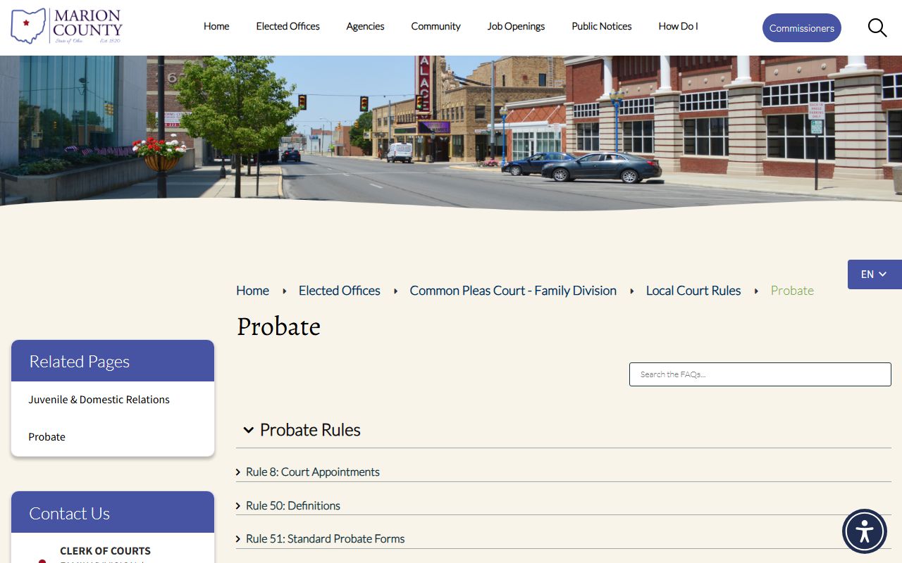This screenshot has height=563, width=902.
Task: Click the CLERK OF COURTS contact text
Action: click(x=105, y=551)
